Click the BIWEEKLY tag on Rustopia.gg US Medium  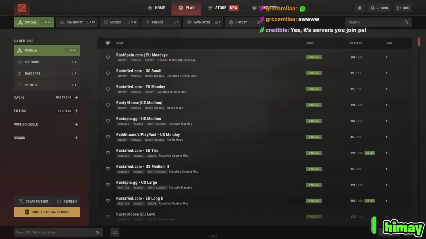coord(123,124)
